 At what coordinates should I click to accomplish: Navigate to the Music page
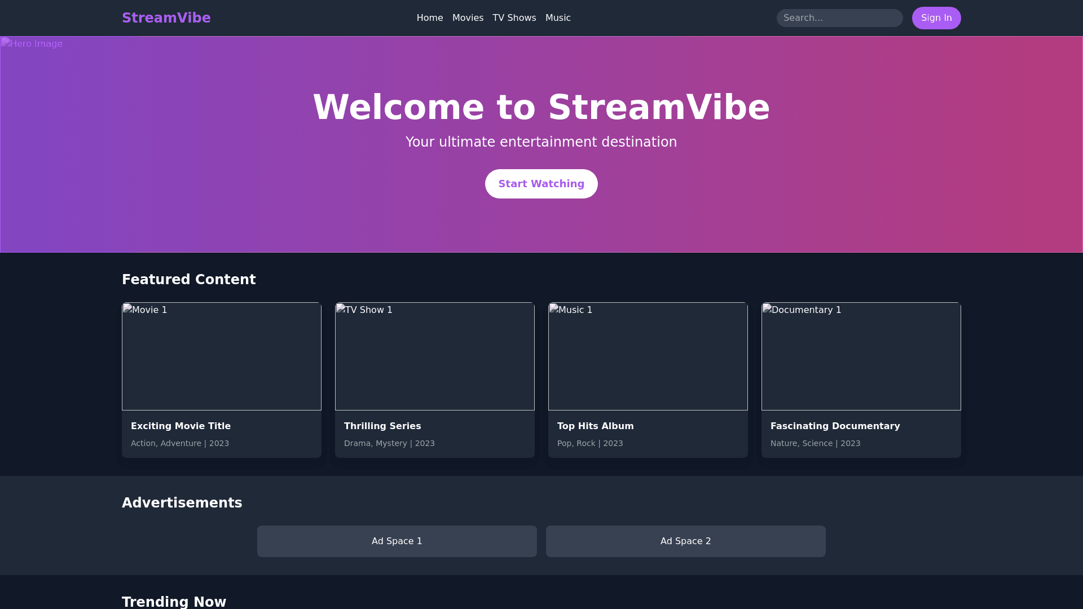click(558, 18)
